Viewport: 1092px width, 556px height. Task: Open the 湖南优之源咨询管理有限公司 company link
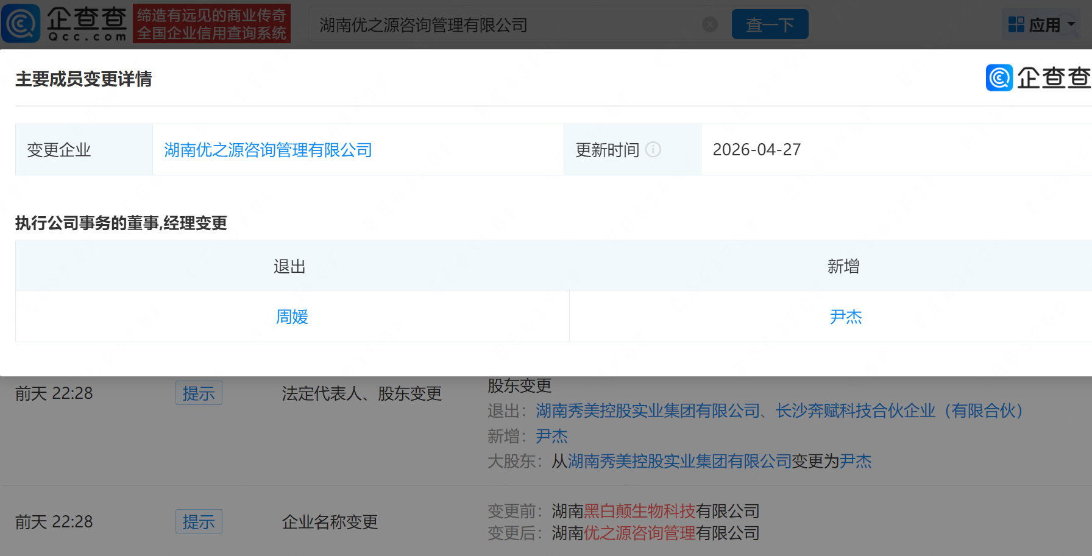268,150
